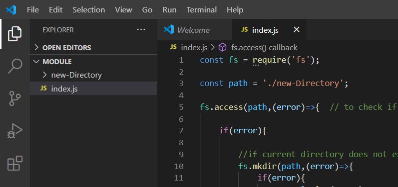Open the Search view icon

pos(15,66)
